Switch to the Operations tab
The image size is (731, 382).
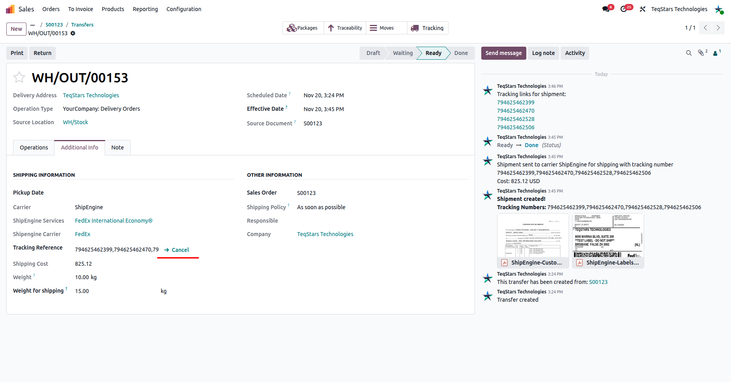pos(34,148)
